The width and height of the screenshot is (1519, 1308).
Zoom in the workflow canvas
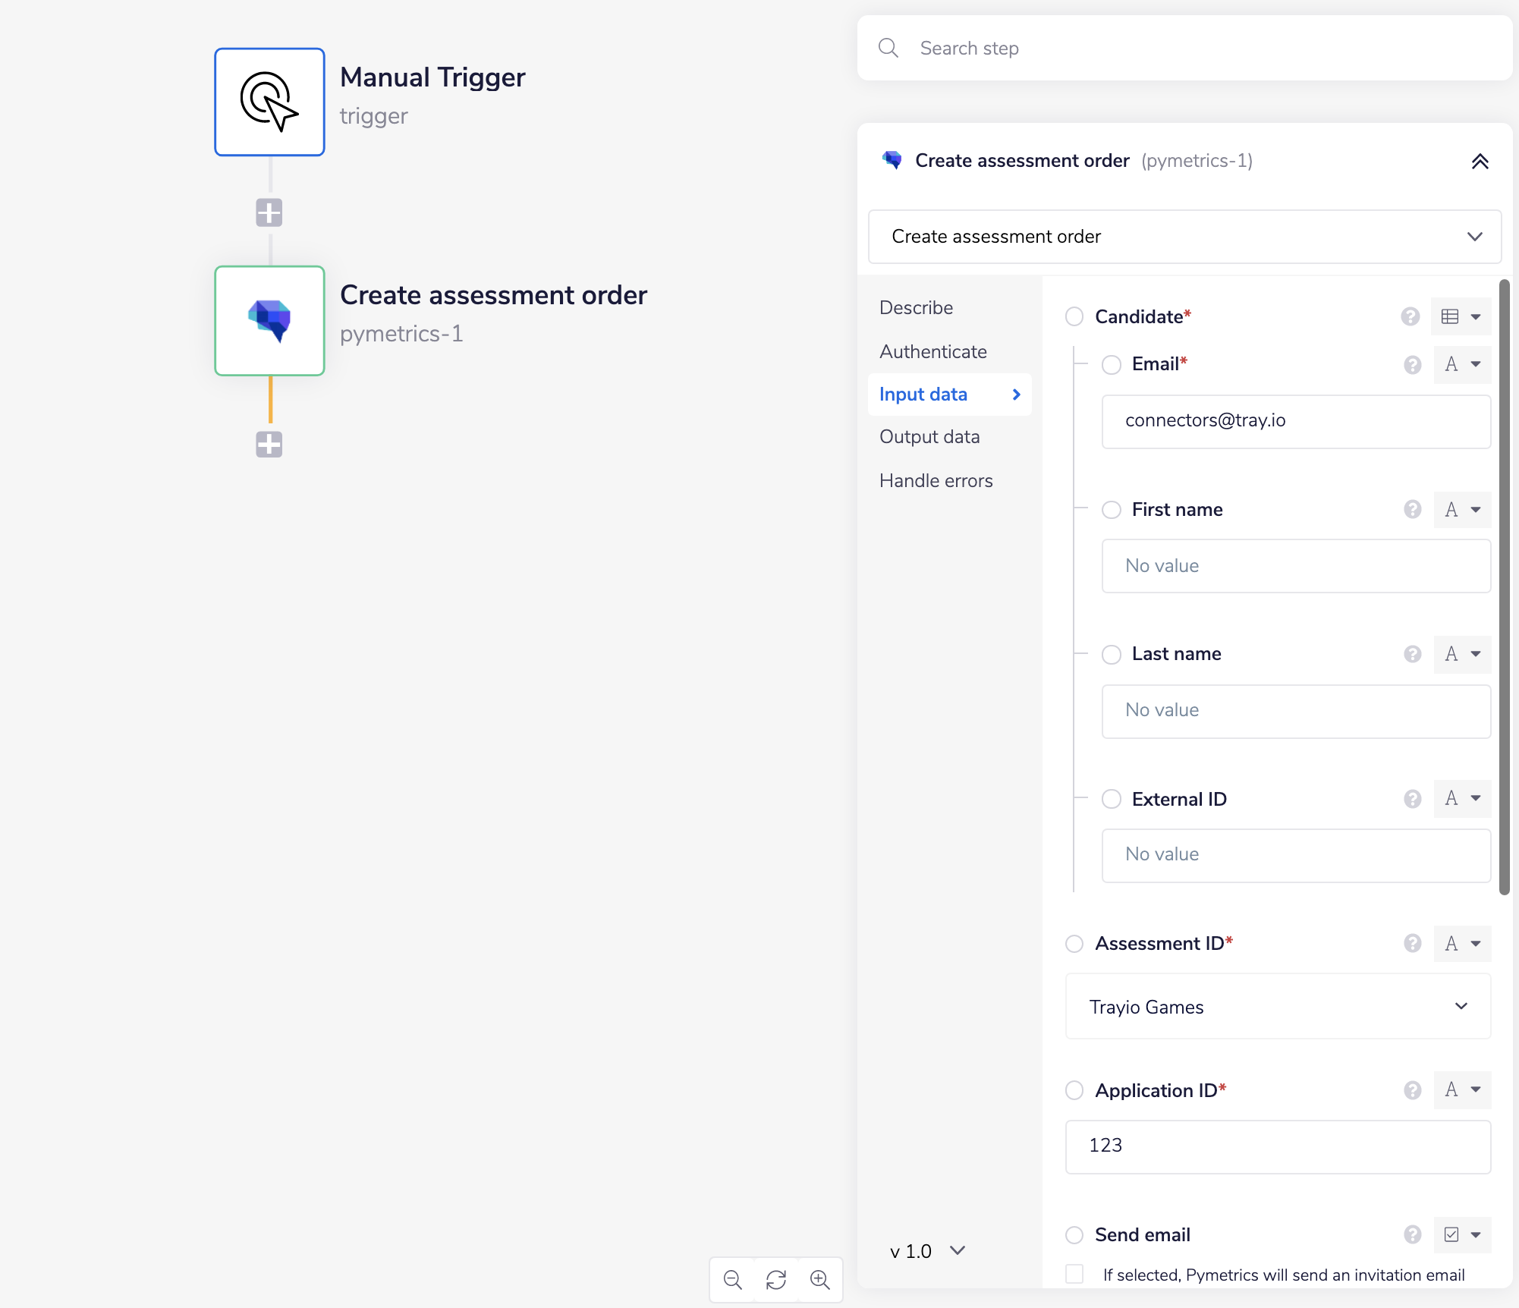pyautogui.click(x=819, y=1280)
